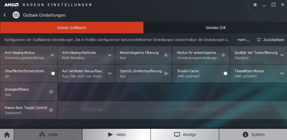Click the Multi-Sampling value text
Image resolution: width=287 pixels, height=140 pixels.
click(73, 58)
